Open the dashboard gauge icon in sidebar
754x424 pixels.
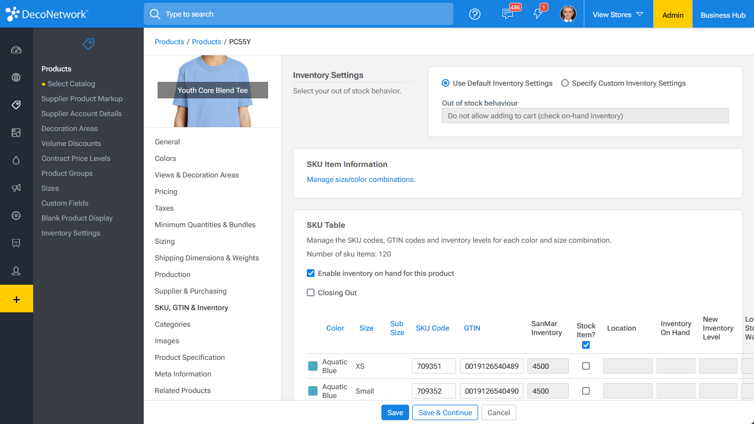(x=16, y=50)
